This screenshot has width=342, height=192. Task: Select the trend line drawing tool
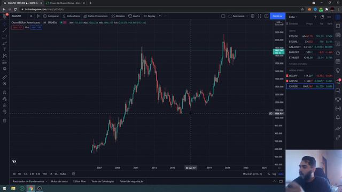[x=5, y=30]
